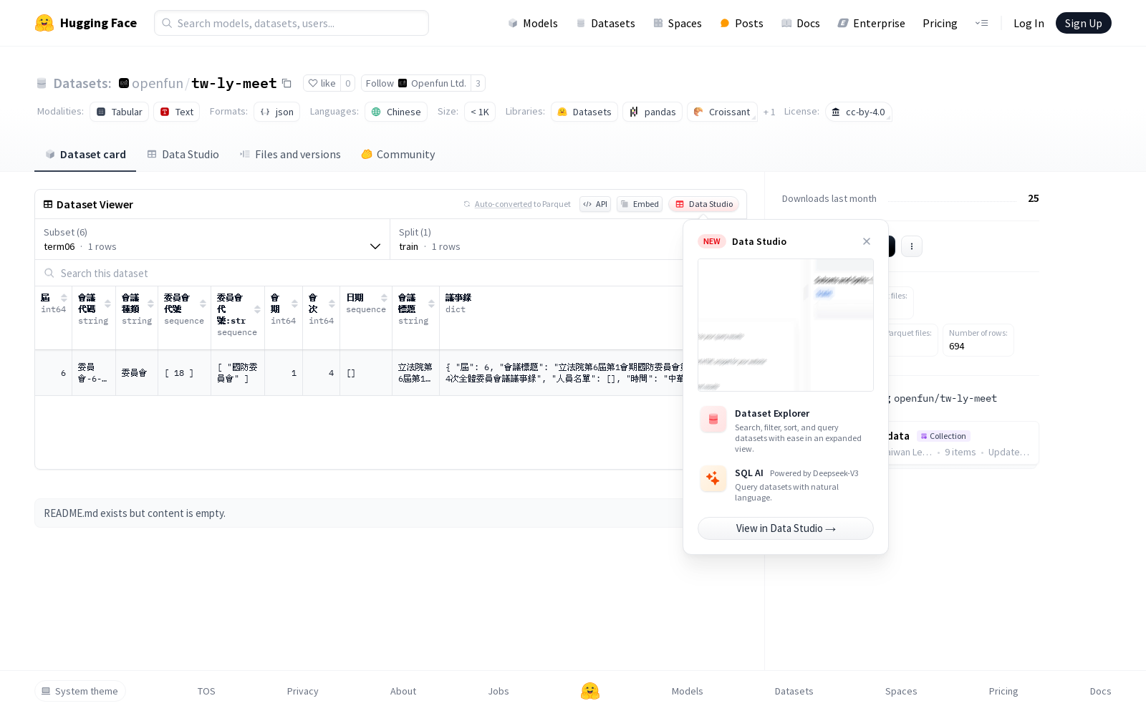Follow Openfun Ltd.
Screen dimensions: 1146x716
(415, 83)
